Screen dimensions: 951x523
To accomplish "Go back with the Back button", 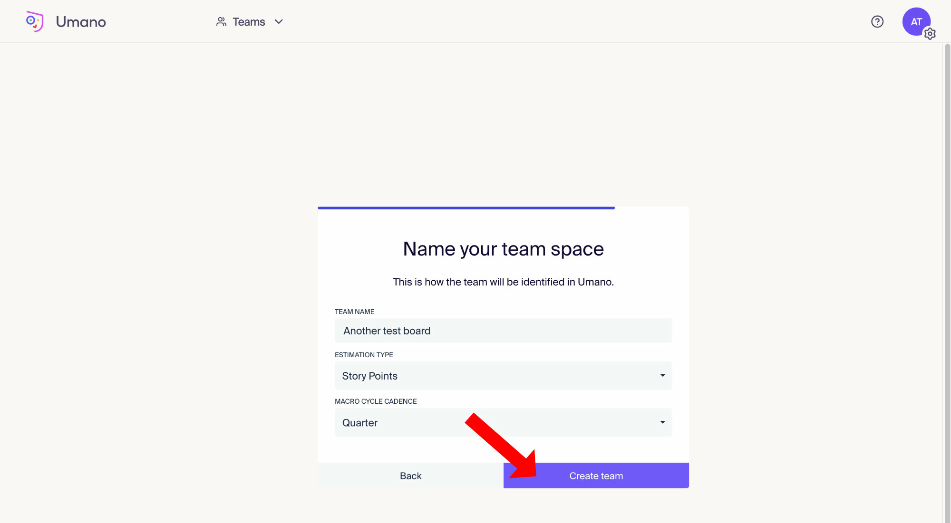I will coord(410,476).
